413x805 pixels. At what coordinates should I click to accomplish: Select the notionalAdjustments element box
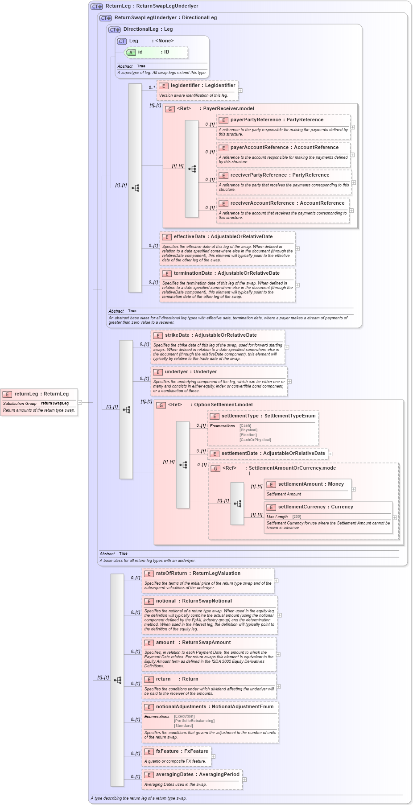click(x=211, y=722)
